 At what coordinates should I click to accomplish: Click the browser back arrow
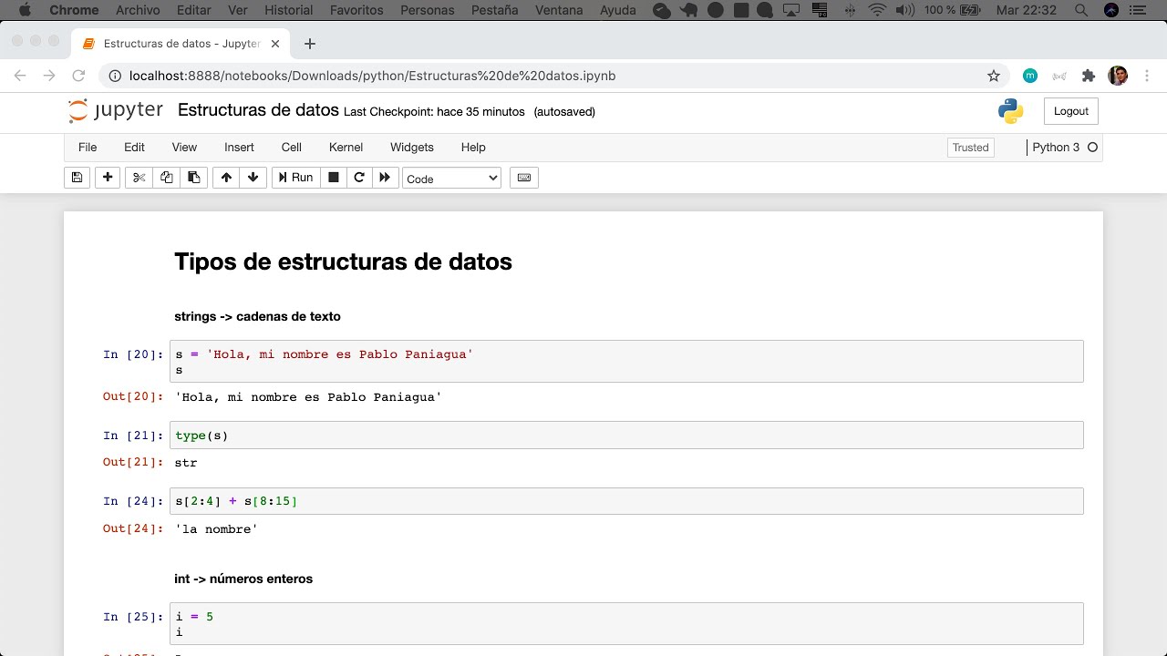[20, 76]
